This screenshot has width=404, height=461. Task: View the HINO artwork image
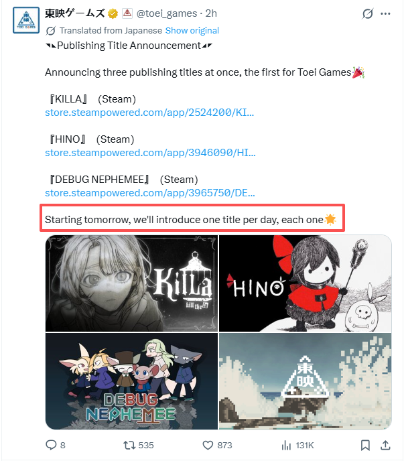click(306, 283)
